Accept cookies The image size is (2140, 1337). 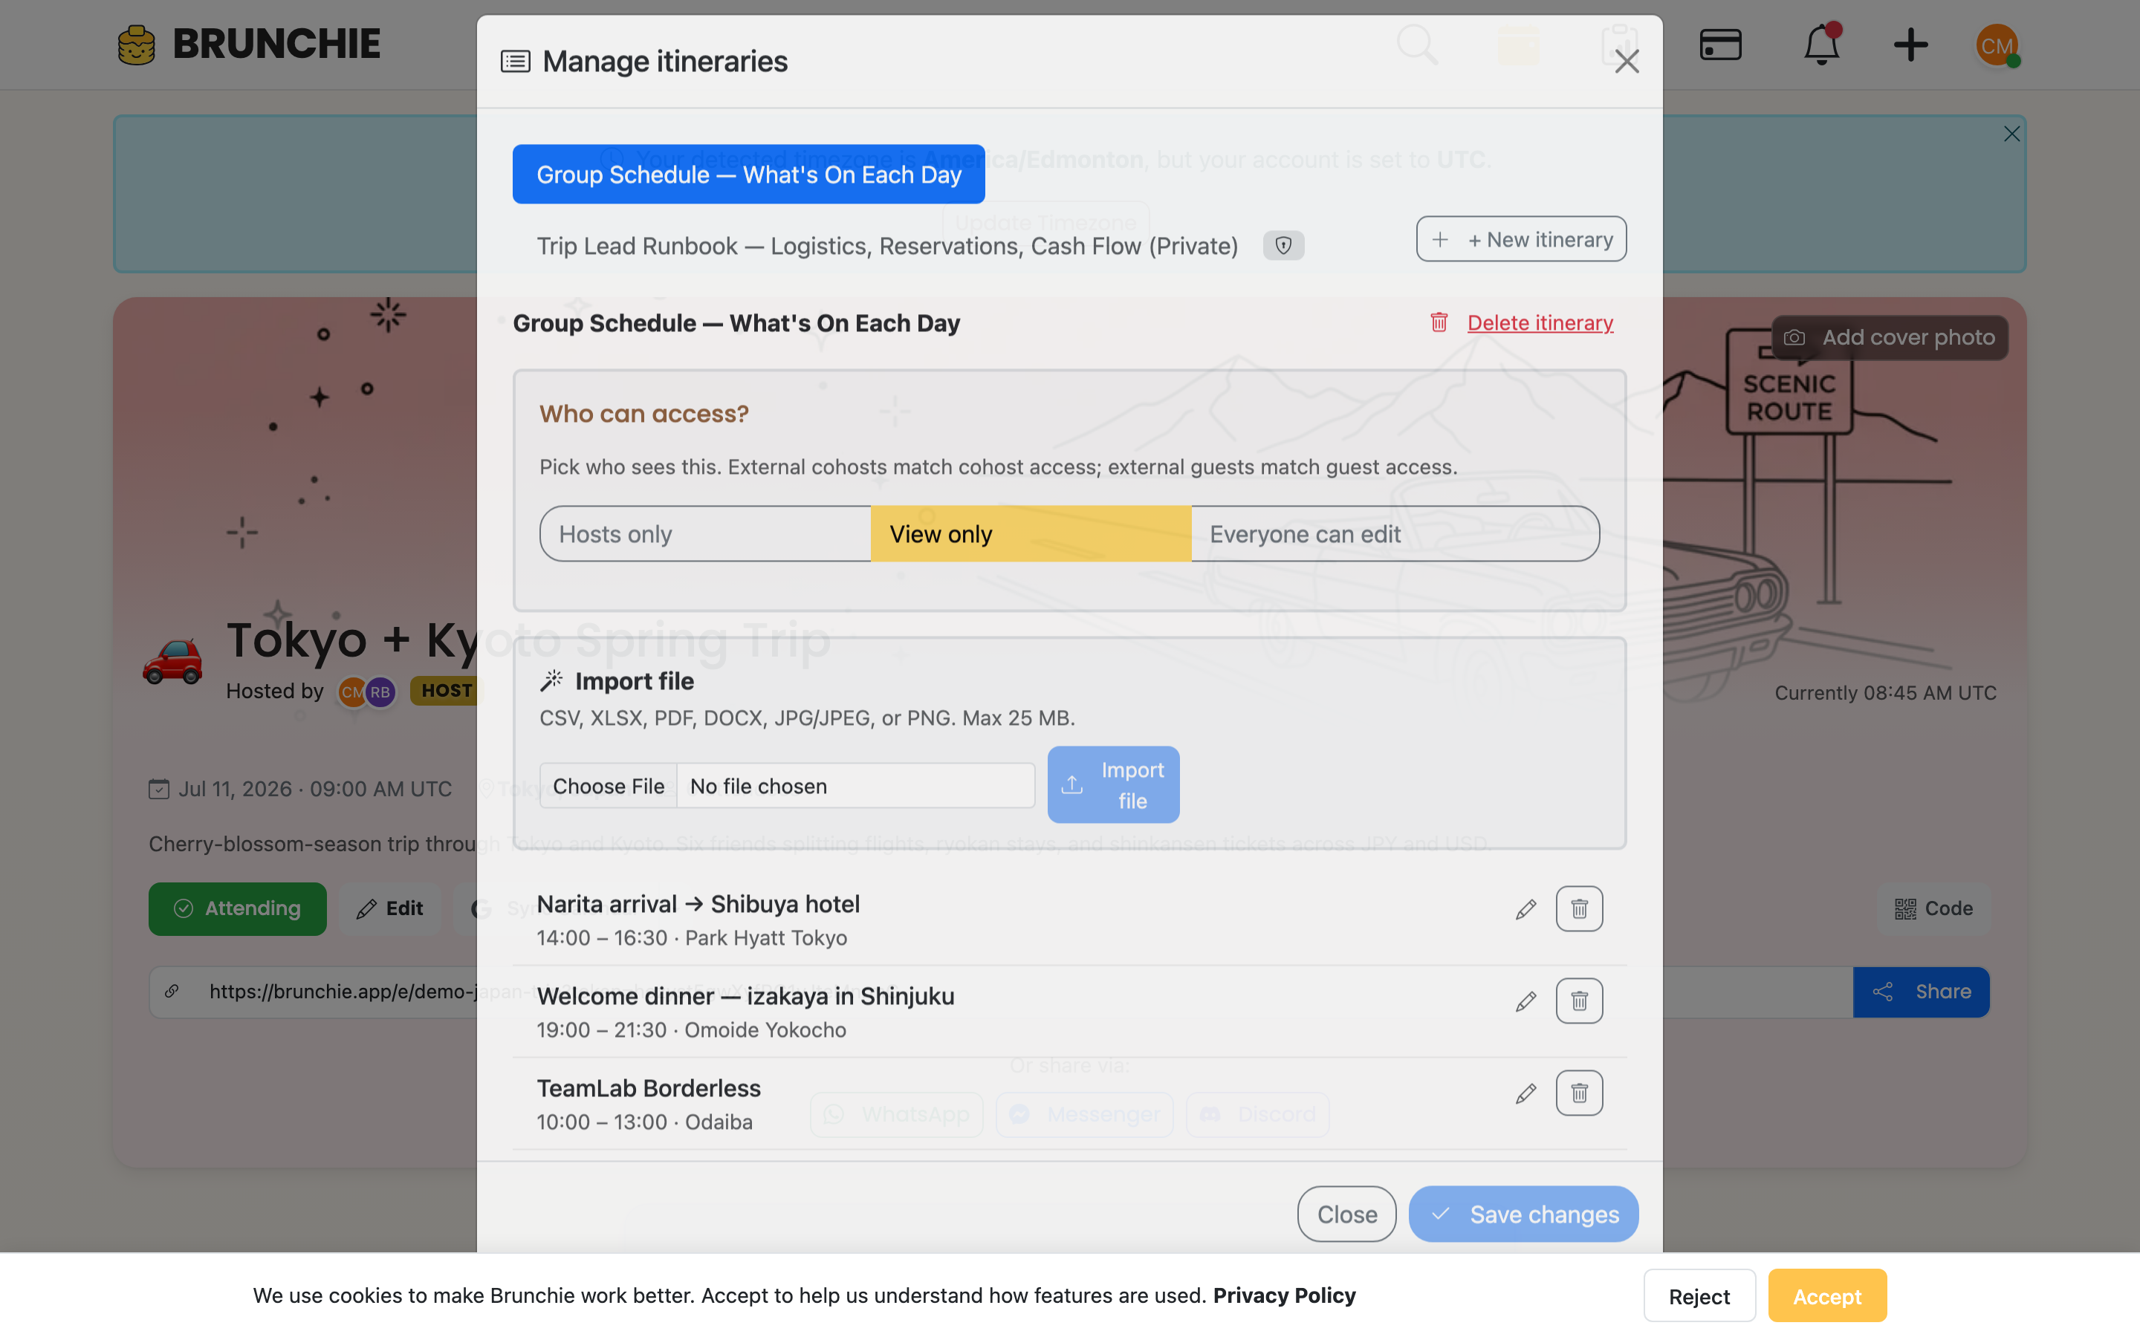pos(1827,1296)
